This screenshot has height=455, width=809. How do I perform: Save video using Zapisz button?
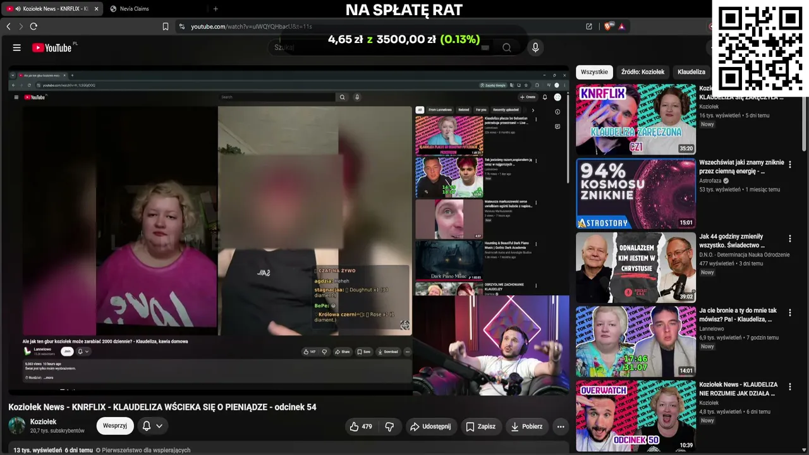(480, 427)
